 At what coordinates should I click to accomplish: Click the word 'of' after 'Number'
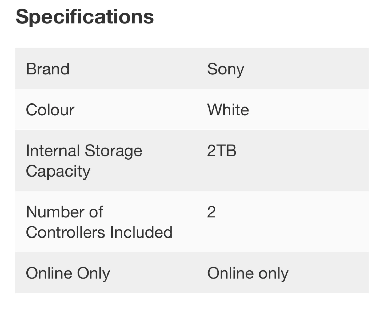point(96,212)
